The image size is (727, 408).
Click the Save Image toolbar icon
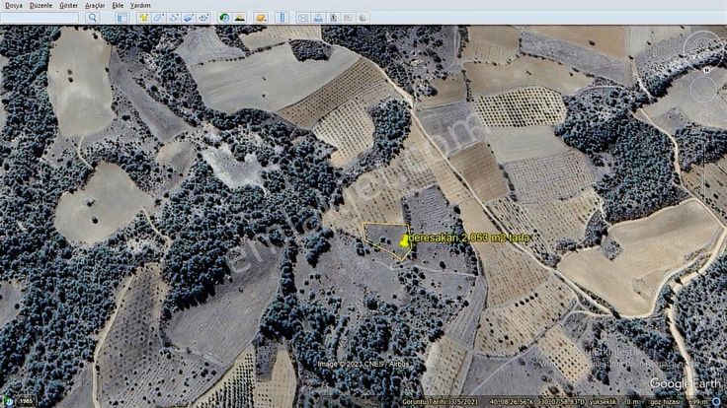point(333,18)
